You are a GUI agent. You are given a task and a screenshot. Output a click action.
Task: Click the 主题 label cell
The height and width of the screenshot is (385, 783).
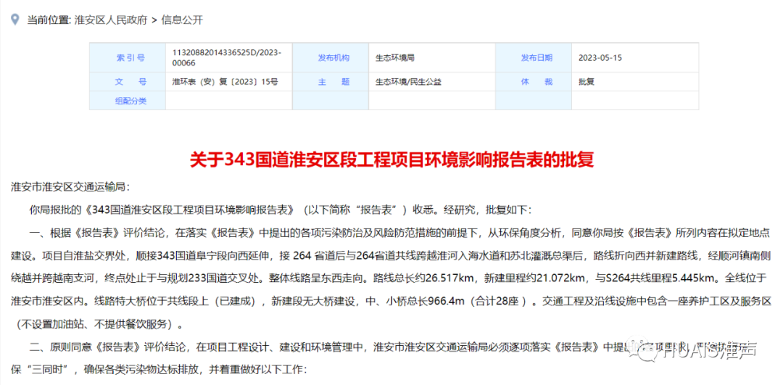(x=333, y=82)
